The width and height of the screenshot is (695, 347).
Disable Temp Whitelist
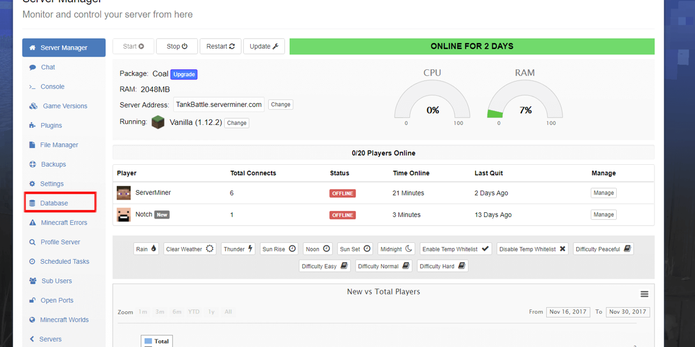click(533, 249)
